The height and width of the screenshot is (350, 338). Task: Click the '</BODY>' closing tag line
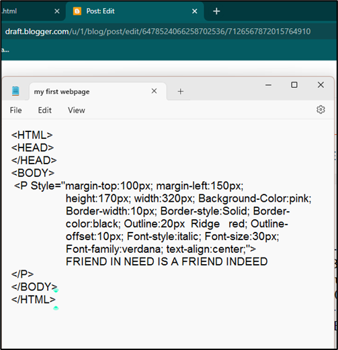(34, 287)
